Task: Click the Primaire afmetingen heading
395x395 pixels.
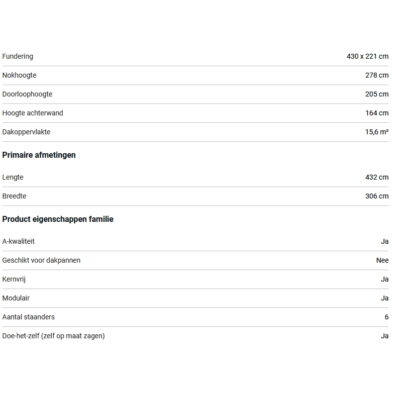Action: pyautogui.click(x=39, y=155)
